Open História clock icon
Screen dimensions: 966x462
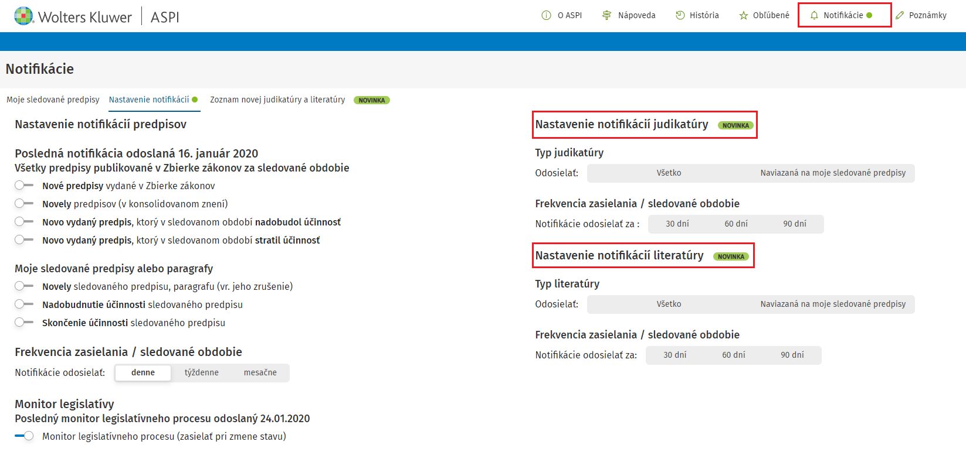(x=680, y=15)
